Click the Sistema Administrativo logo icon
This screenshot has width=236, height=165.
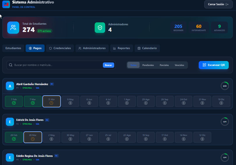[x=6, y=4]
